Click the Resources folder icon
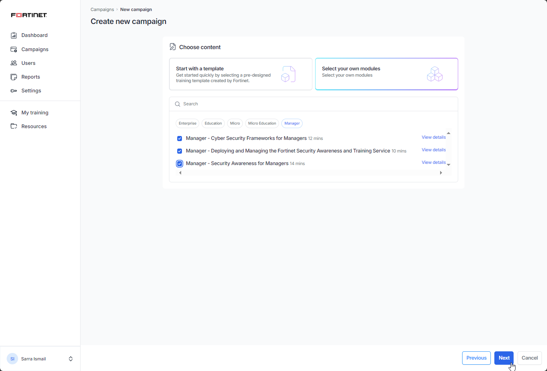547x371 pixels. 14,126
